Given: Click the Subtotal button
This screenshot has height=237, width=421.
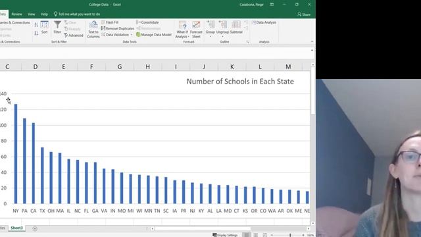Looking at the screenshot, I should (x=236, y=27).
